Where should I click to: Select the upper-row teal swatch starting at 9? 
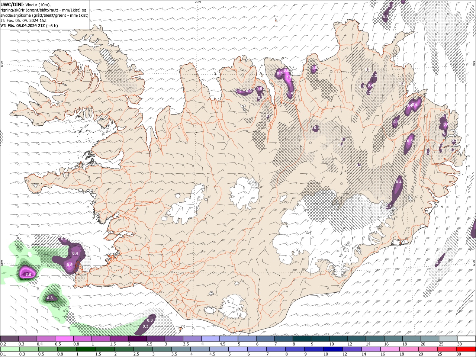[x=320, y=339]
